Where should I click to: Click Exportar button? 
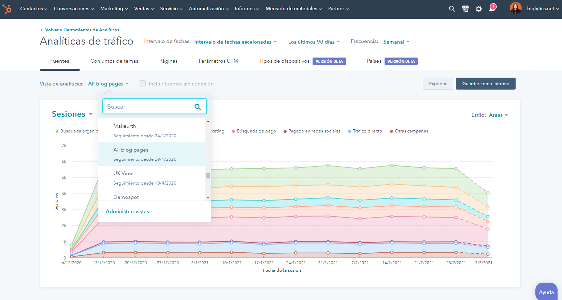(438, 84)
